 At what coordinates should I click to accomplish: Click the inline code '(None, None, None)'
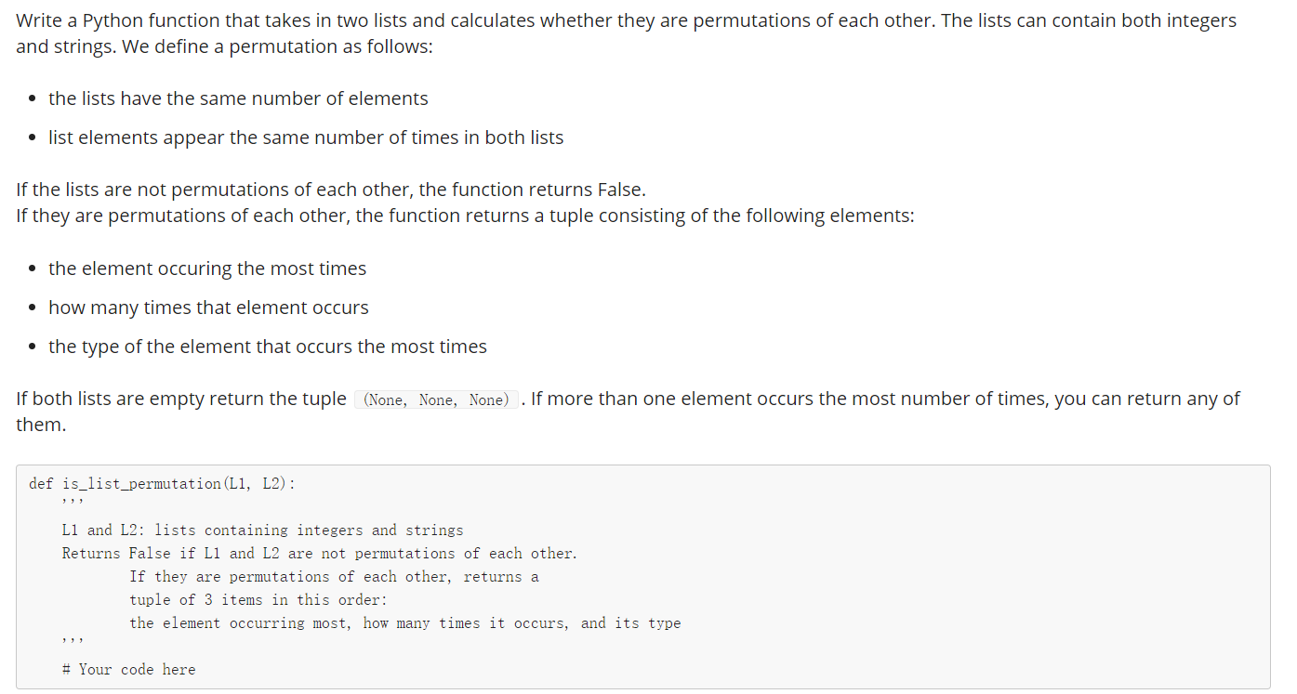coord(437,400)
